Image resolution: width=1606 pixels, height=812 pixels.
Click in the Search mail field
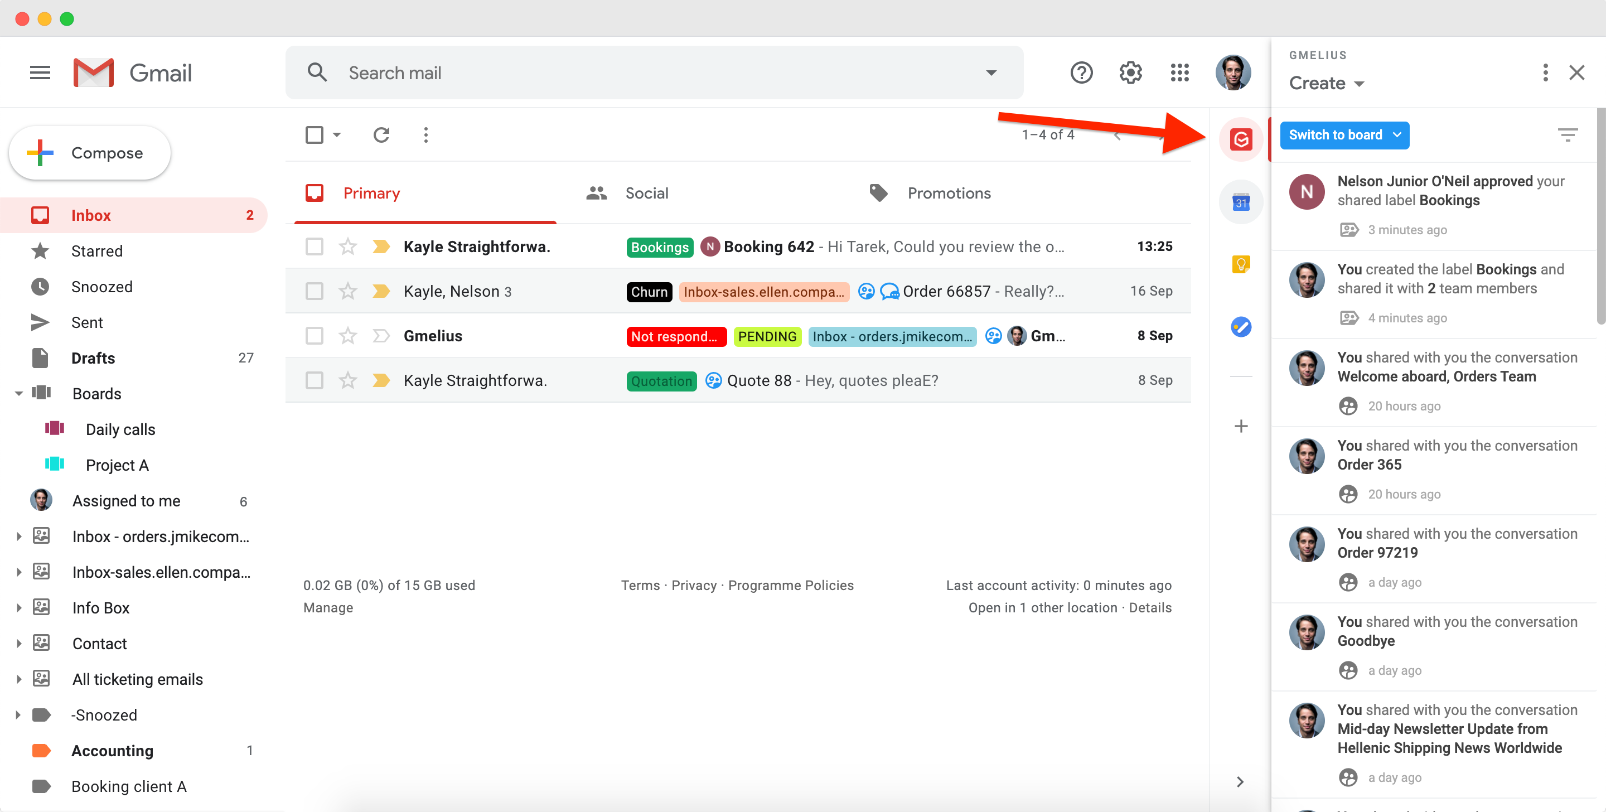coord(655,73)
